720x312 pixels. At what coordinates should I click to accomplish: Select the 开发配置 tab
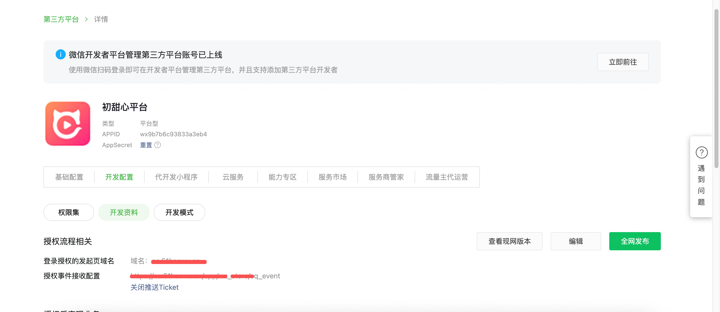119,177
